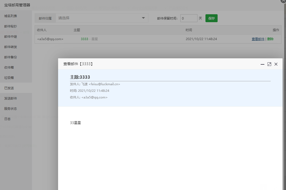The height and width of the screenshot is (190, 286).
Task: Click the 收件人: <a3a5@qq.com> line in the dialog
Action: [89, 97]
